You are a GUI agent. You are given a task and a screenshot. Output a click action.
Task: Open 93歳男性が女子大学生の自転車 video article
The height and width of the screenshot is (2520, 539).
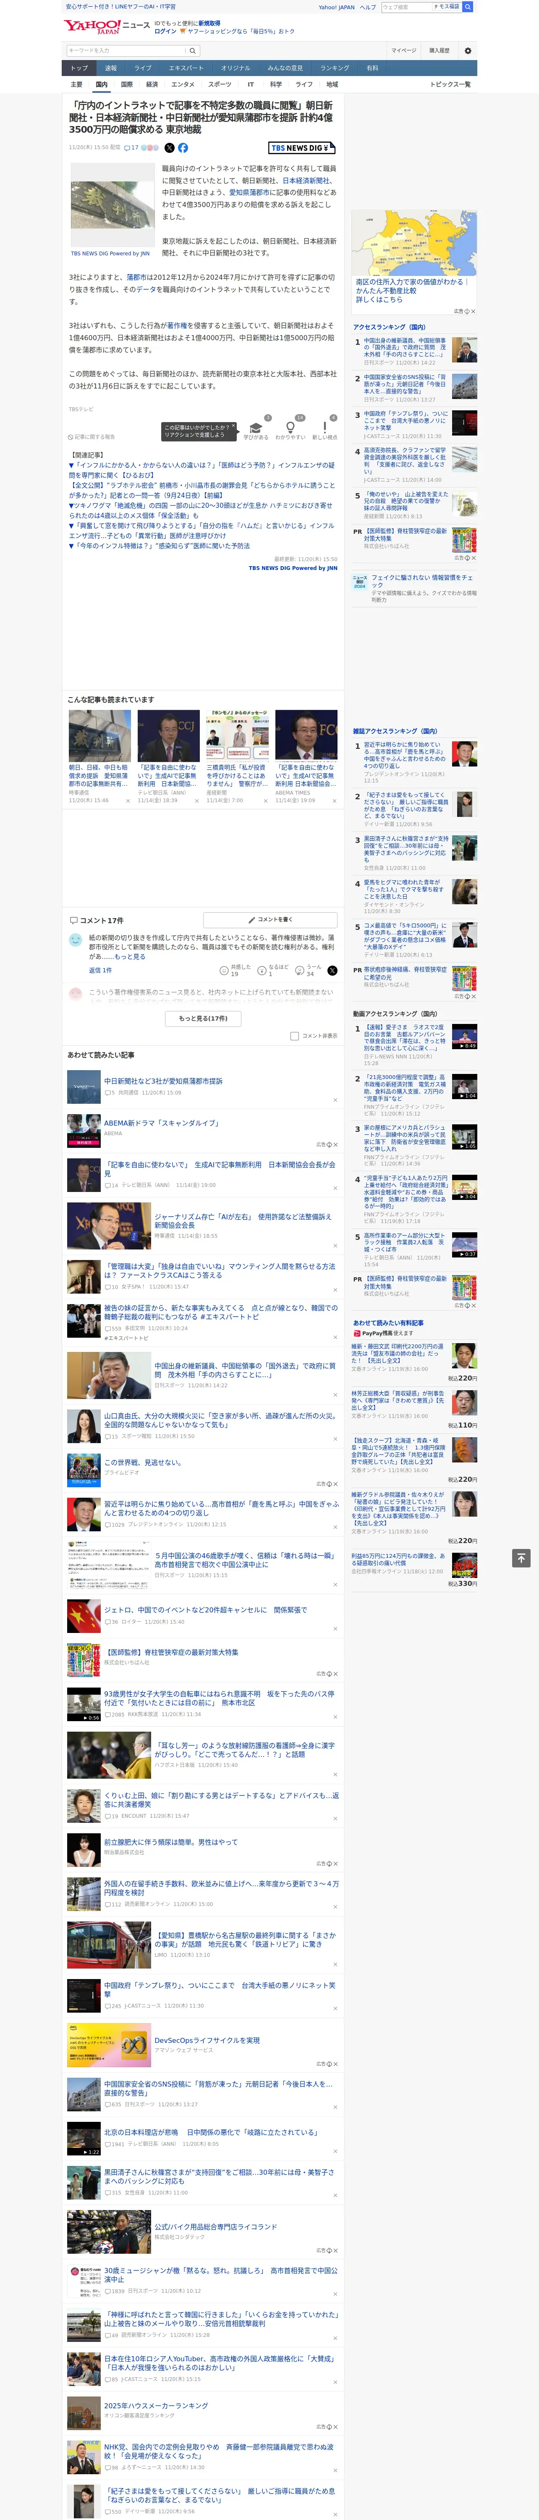pos(219,1697)
